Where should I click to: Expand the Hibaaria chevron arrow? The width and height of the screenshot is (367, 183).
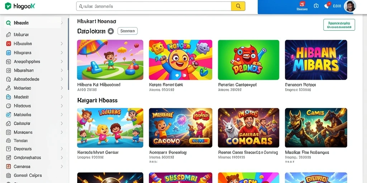pyautogui.click(x=62, y=44)
